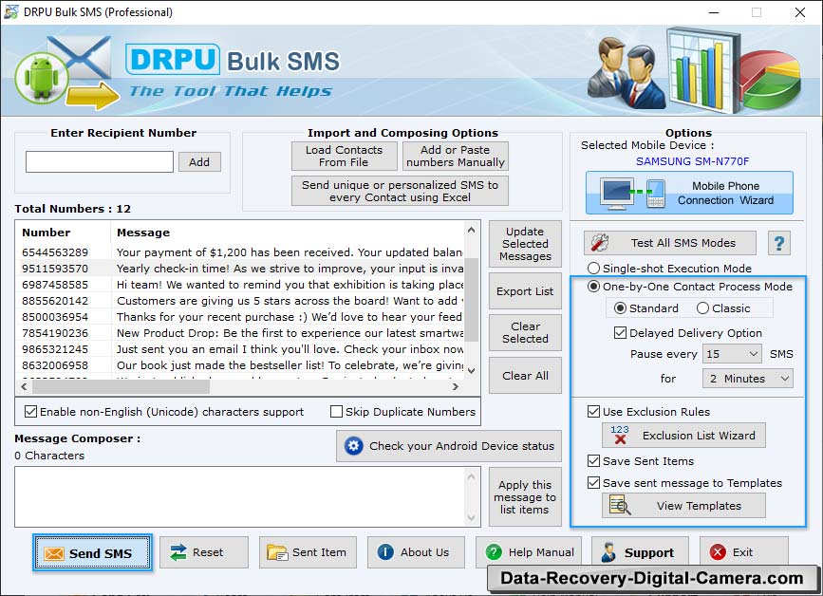Click the contact list horizontal scrollbar thumb
The width and height of the screenshot is (823, 596).
[x=122, y=386]
